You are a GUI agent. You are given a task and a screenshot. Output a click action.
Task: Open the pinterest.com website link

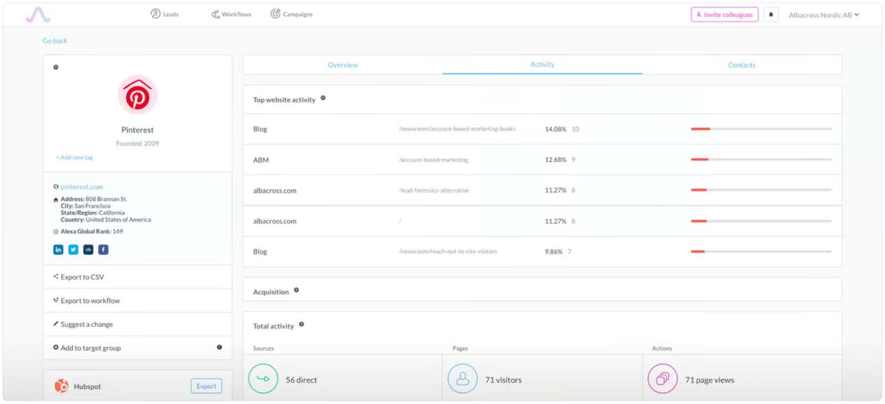click(x=81, y=187)
